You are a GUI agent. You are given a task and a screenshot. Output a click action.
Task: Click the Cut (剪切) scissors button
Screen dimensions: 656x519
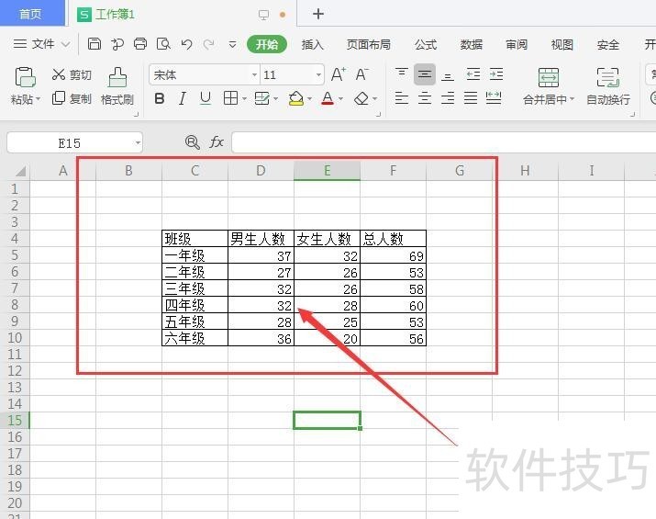click(72, 75)
